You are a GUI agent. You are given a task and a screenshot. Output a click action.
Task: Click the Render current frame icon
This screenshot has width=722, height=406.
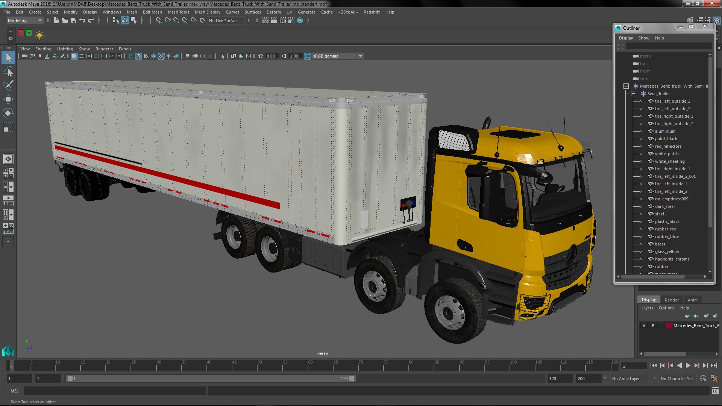274,20
